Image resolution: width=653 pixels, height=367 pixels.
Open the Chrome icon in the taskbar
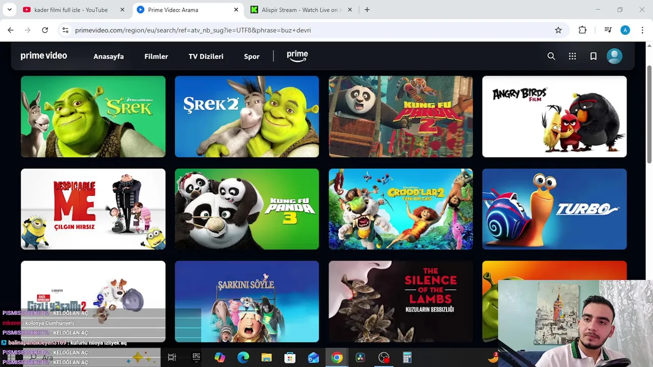coord(337,357)
